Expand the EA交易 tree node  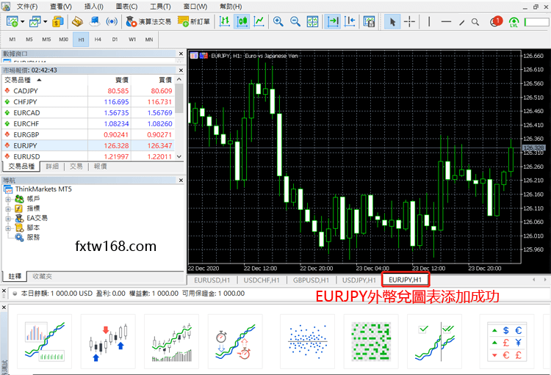pos(9,218)
